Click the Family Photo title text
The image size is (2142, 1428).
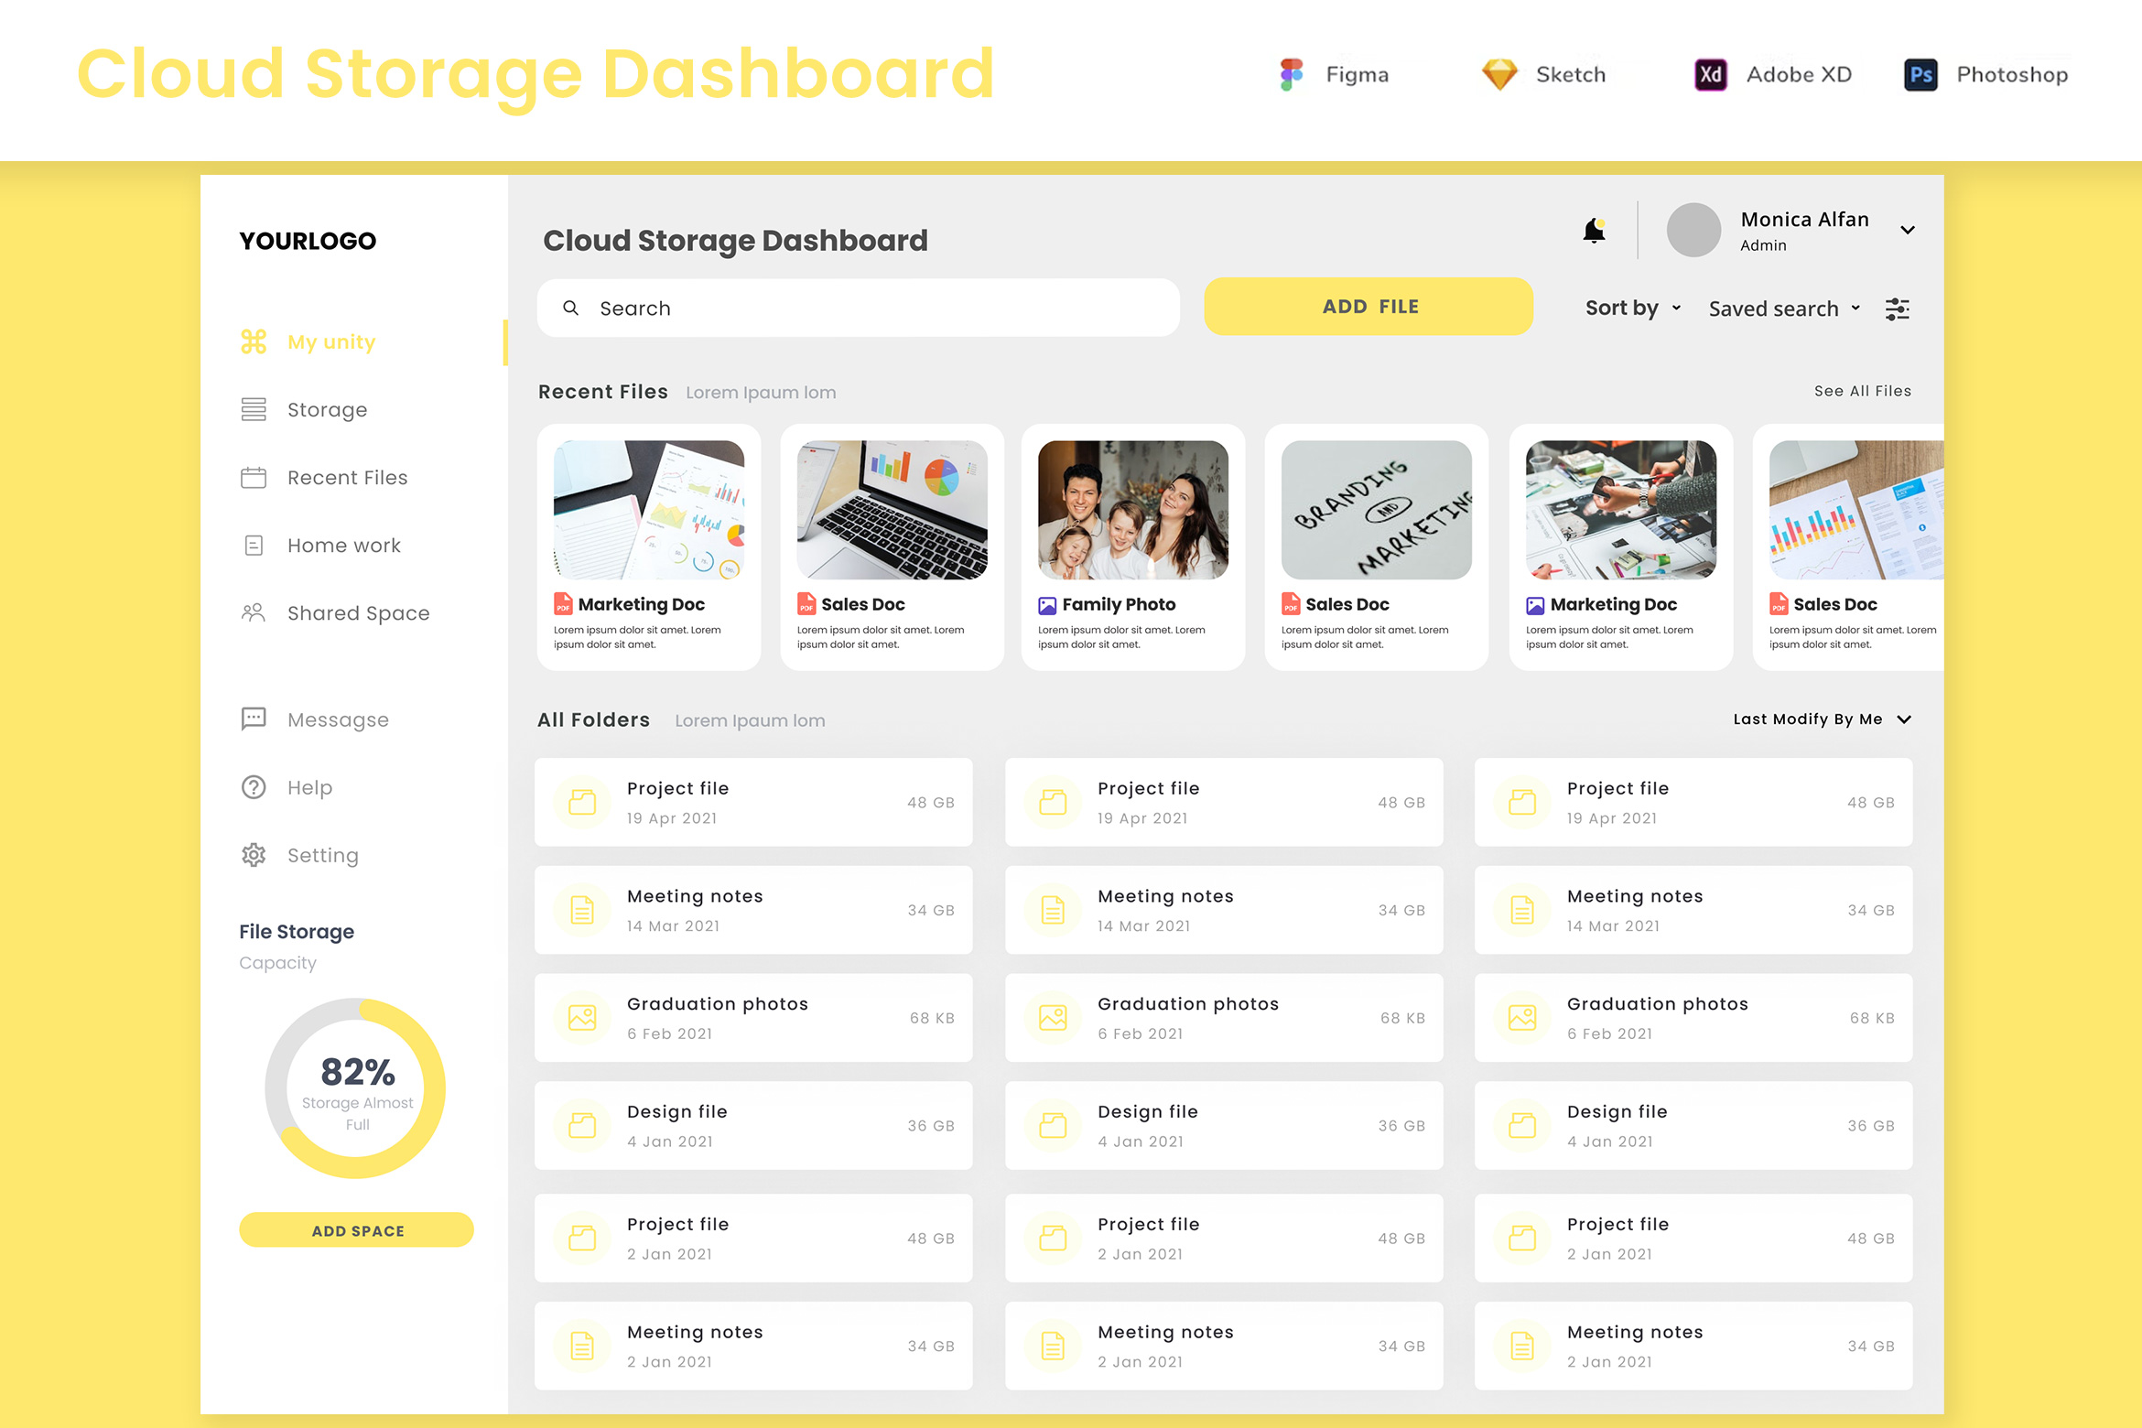pos(1119,605)
